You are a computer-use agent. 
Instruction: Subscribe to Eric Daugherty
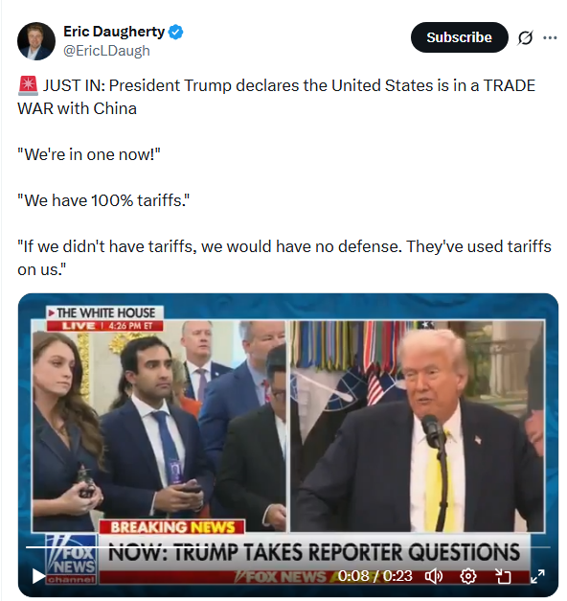click(460, 37)
